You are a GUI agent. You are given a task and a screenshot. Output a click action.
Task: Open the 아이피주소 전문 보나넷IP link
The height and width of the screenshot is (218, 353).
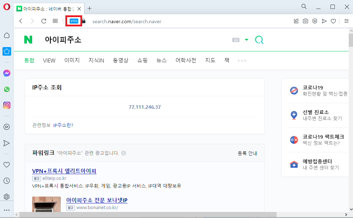tap(97, 200)
